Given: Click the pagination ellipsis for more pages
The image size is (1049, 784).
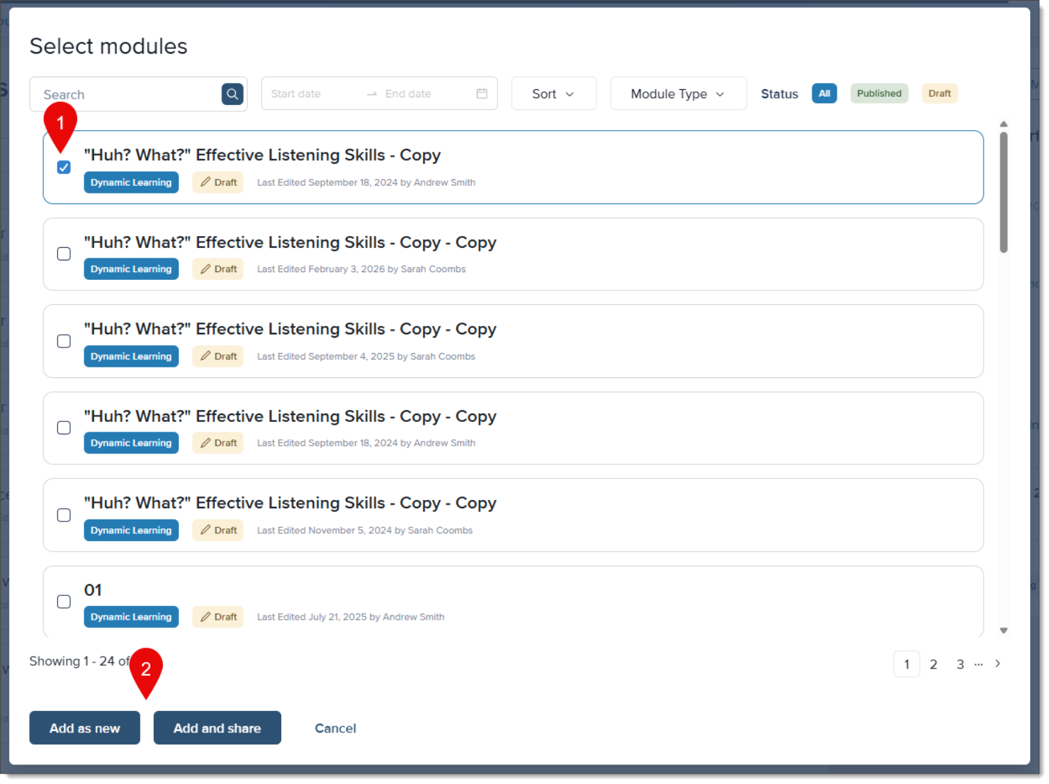Looking at the screenshot, I should pos(979,664).
